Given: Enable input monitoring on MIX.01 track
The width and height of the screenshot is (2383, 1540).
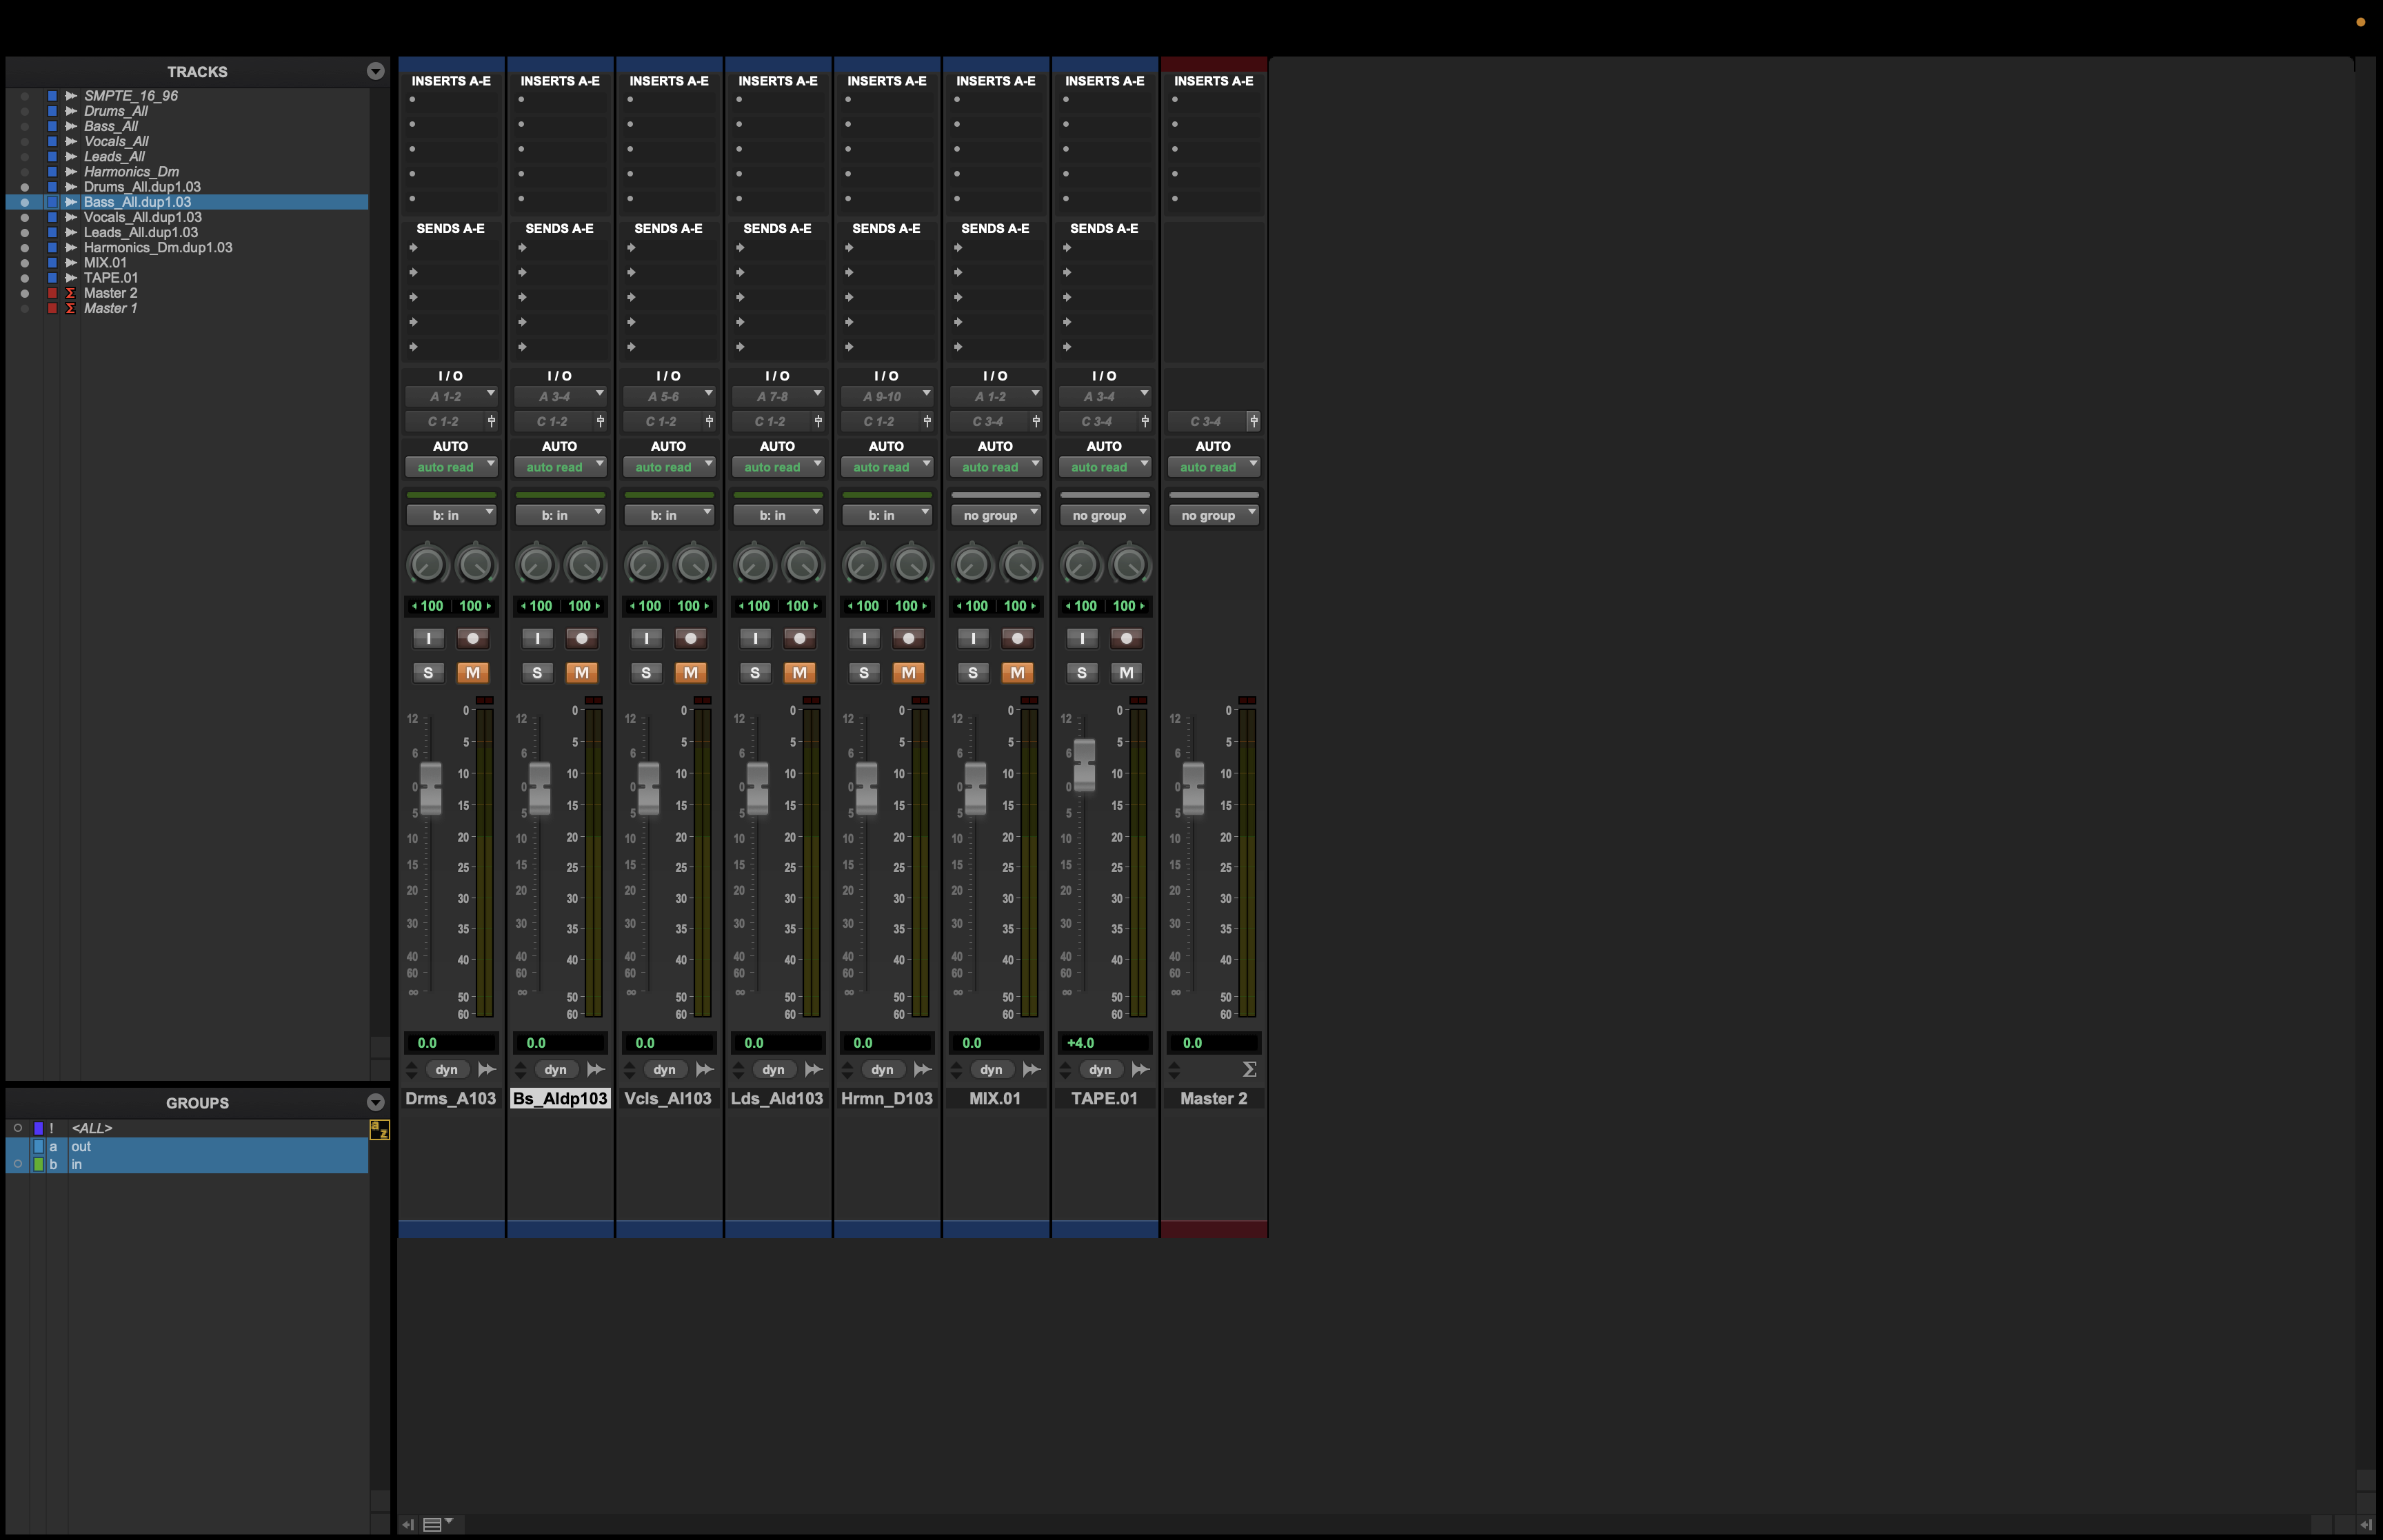Looking at the screenshot, I should 972,638.
